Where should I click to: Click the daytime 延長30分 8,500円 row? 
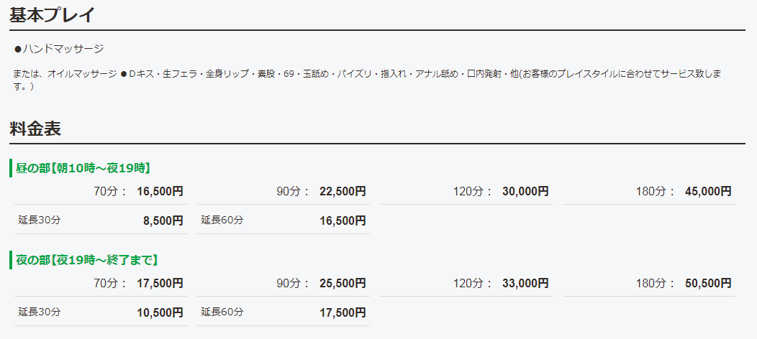click(101, 220)
